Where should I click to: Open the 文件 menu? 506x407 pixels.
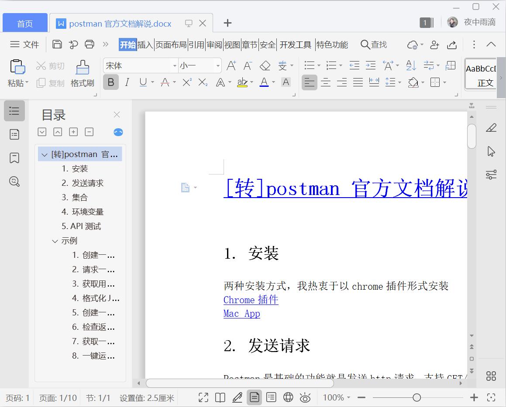24,44
